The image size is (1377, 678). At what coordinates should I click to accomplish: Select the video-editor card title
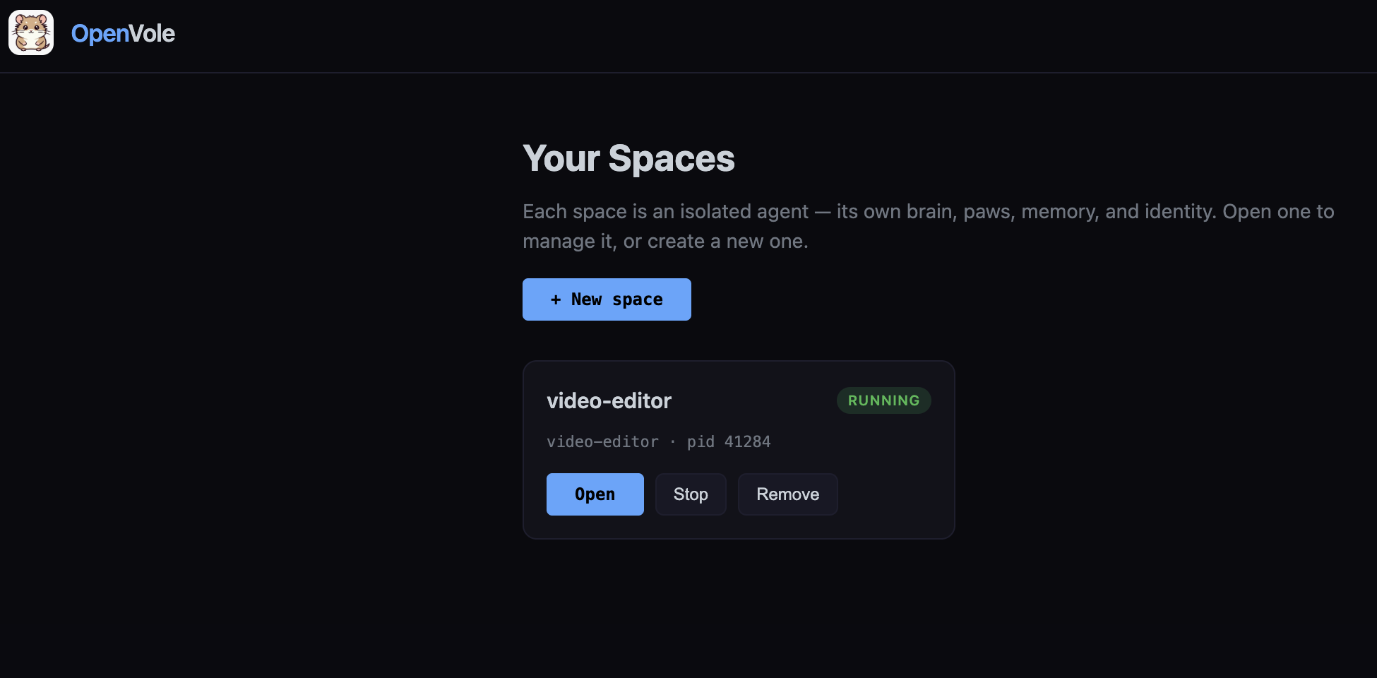[x=609, y=401]
